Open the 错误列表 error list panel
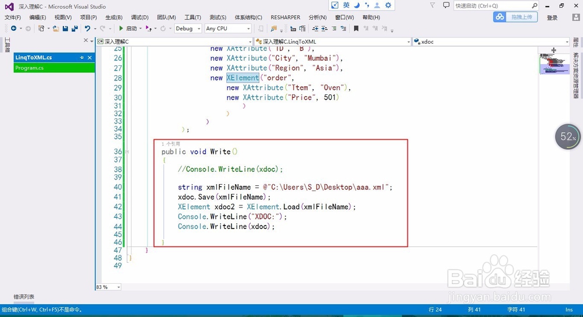 [x=24, y=297]
